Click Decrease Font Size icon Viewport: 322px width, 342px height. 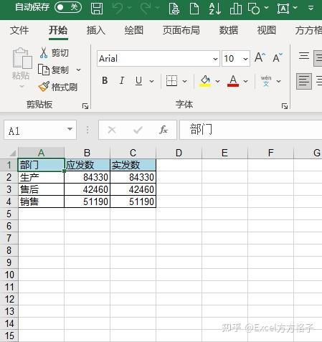(278, 57)
